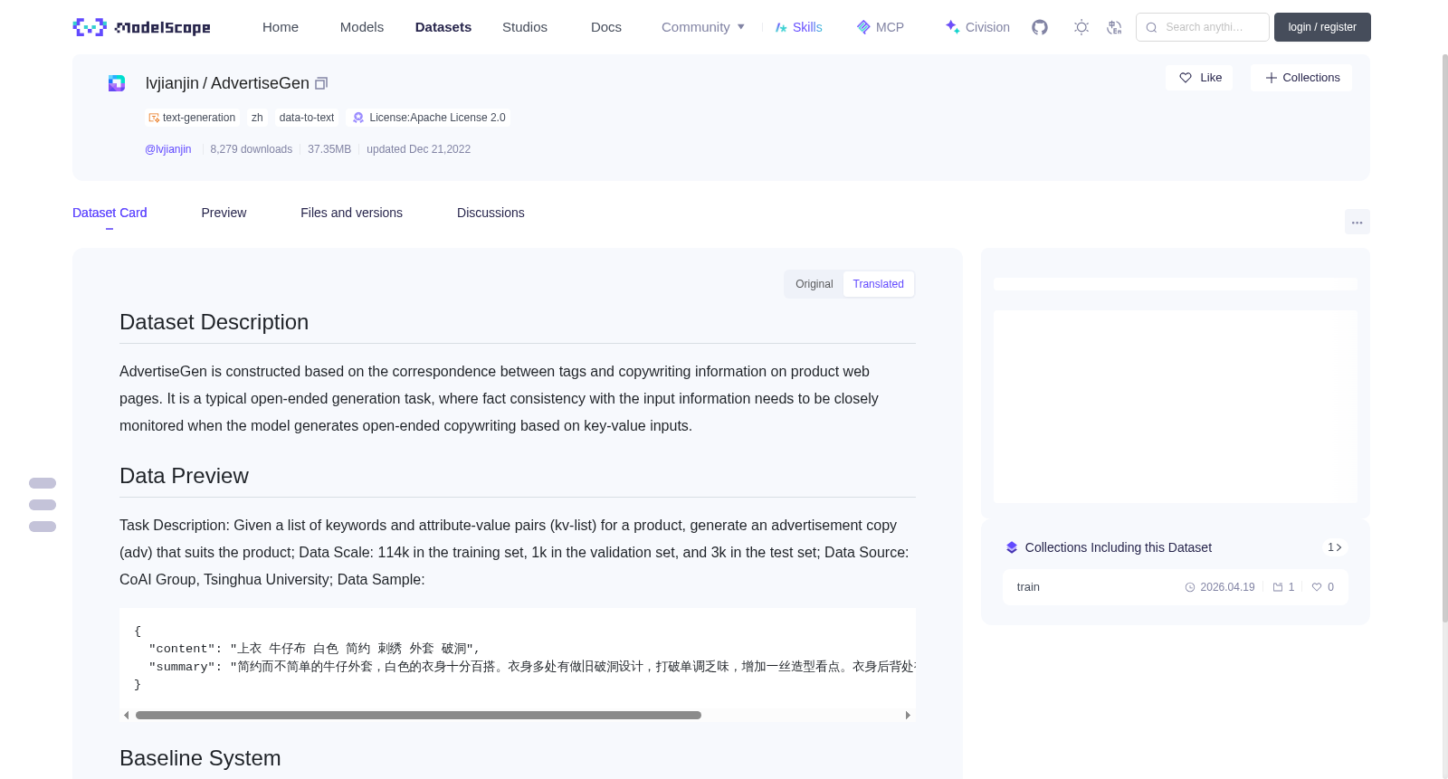The image size is (1448, 779).
Task: Click the heart icon on train collection
Action: [x=1317, y=587]
